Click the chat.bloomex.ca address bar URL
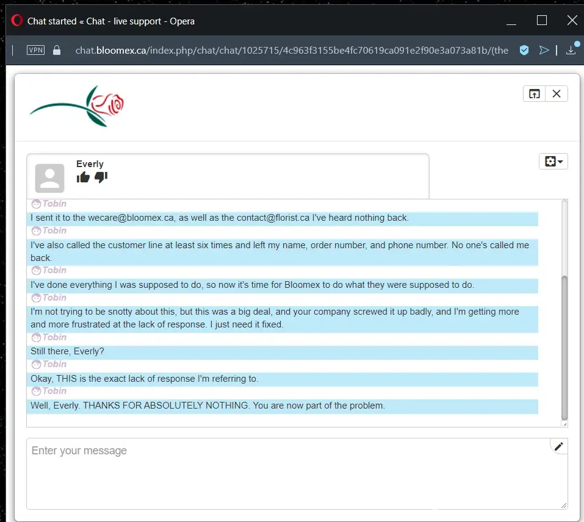 pos(291,50)
